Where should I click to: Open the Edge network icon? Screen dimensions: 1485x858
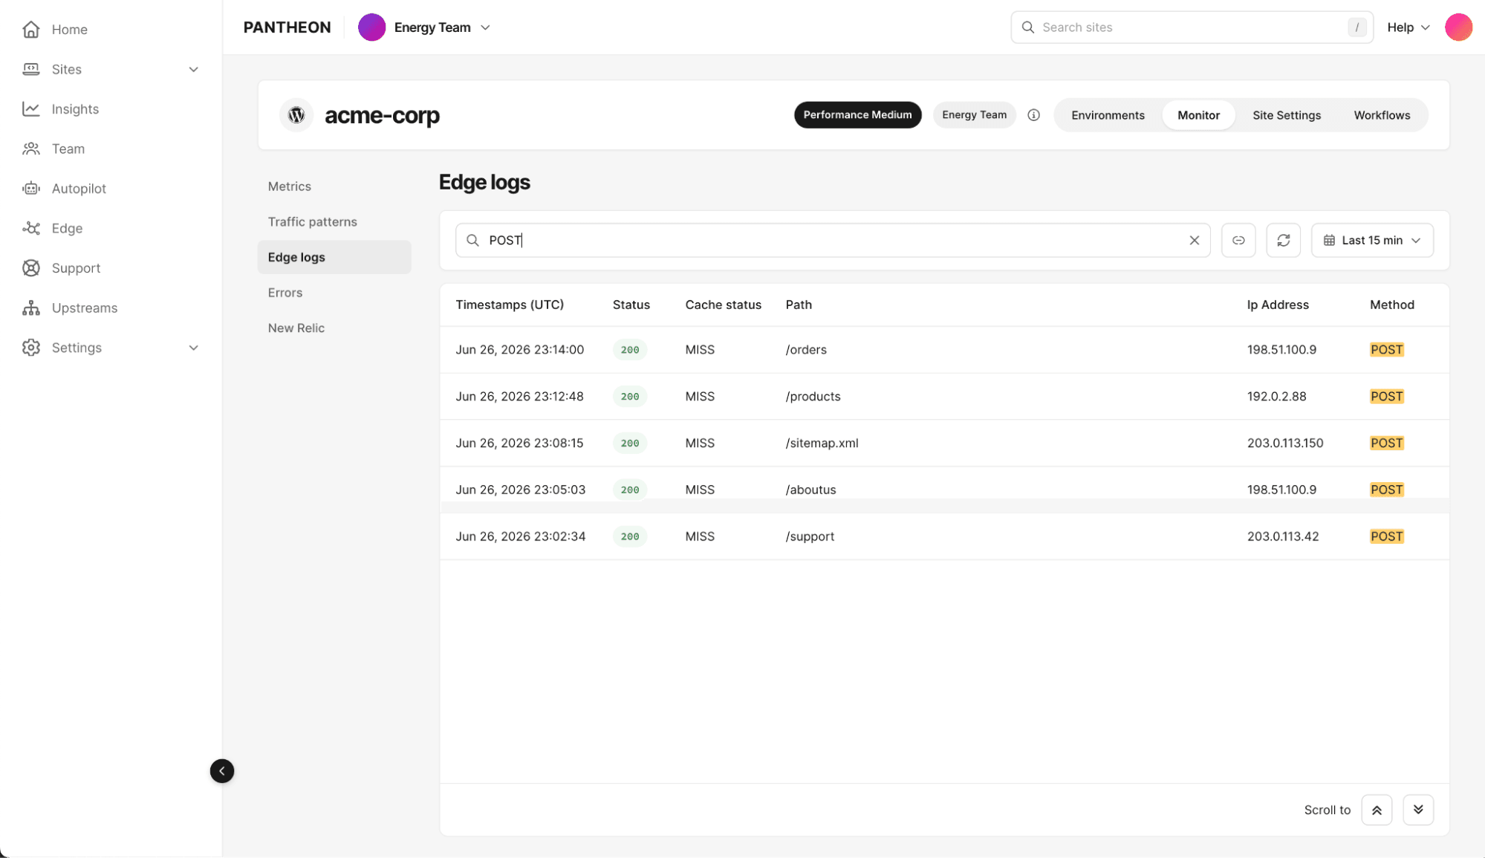coord(30,228)
